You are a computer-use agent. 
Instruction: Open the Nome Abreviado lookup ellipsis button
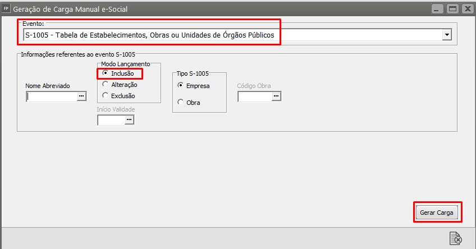[81, 96]
